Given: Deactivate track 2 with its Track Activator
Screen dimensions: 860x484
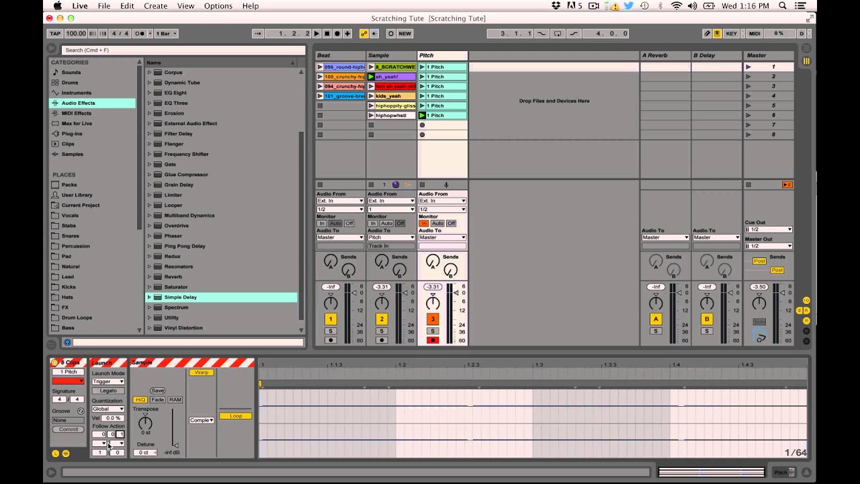Looking at the screenshot, I should (382, 319).
